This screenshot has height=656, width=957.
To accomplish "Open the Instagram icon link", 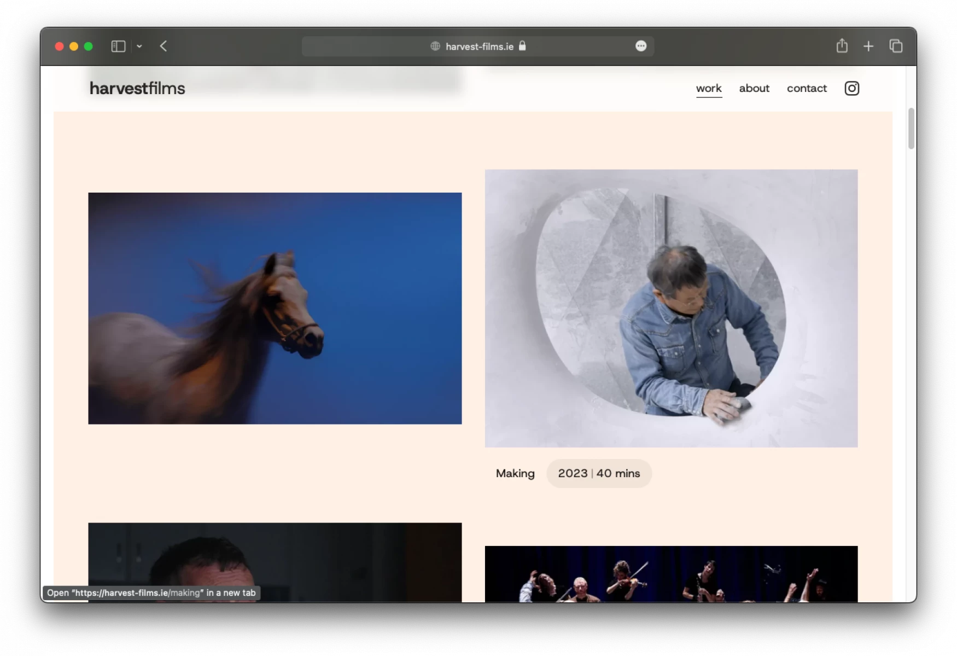I will click(851, 88).
